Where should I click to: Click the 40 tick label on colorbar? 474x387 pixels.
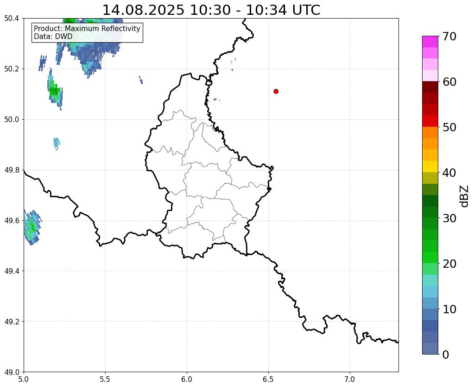tap(449, 173)
